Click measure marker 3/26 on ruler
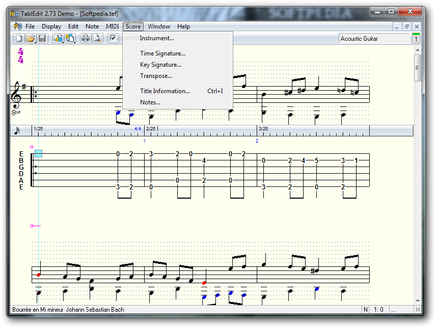 [x=263, y=129]
